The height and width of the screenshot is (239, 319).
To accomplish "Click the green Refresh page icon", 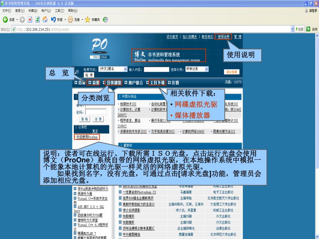I will click(x=37, y=20).
